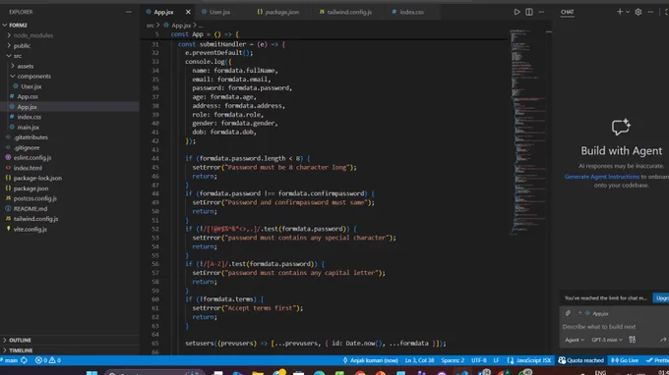Click the editor minimap code overview
The image size is (669, 375).
[527, 132]
